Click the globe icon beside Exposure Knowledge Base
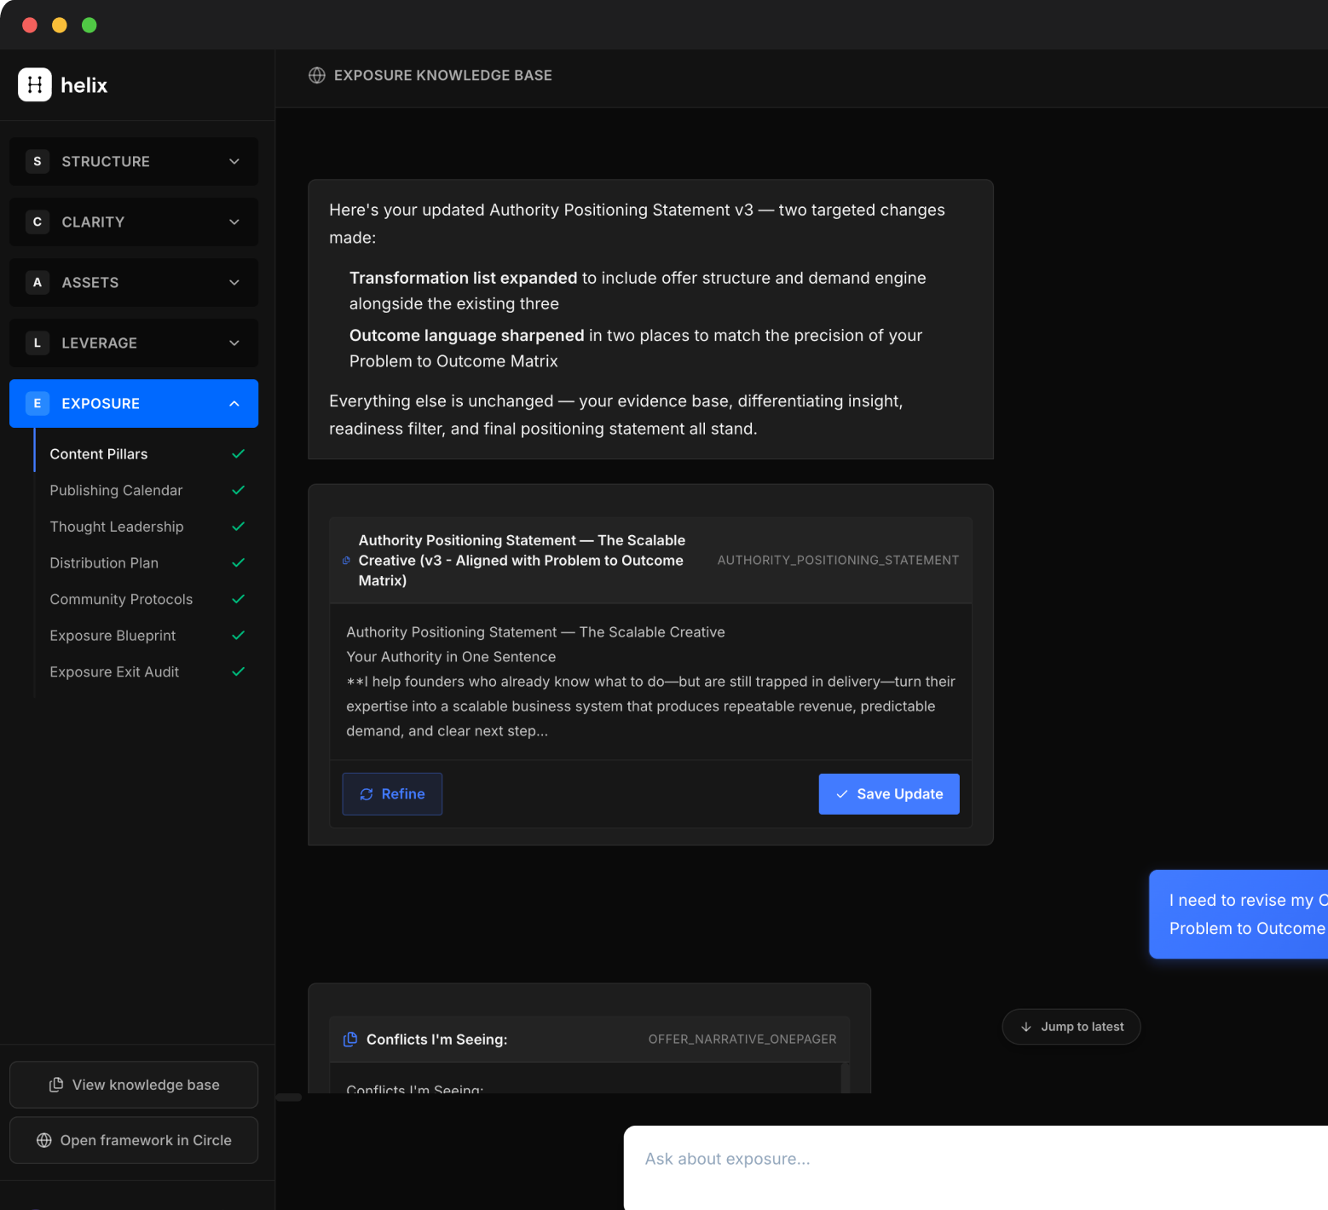 pyautogui.click(x=317, y=75)
